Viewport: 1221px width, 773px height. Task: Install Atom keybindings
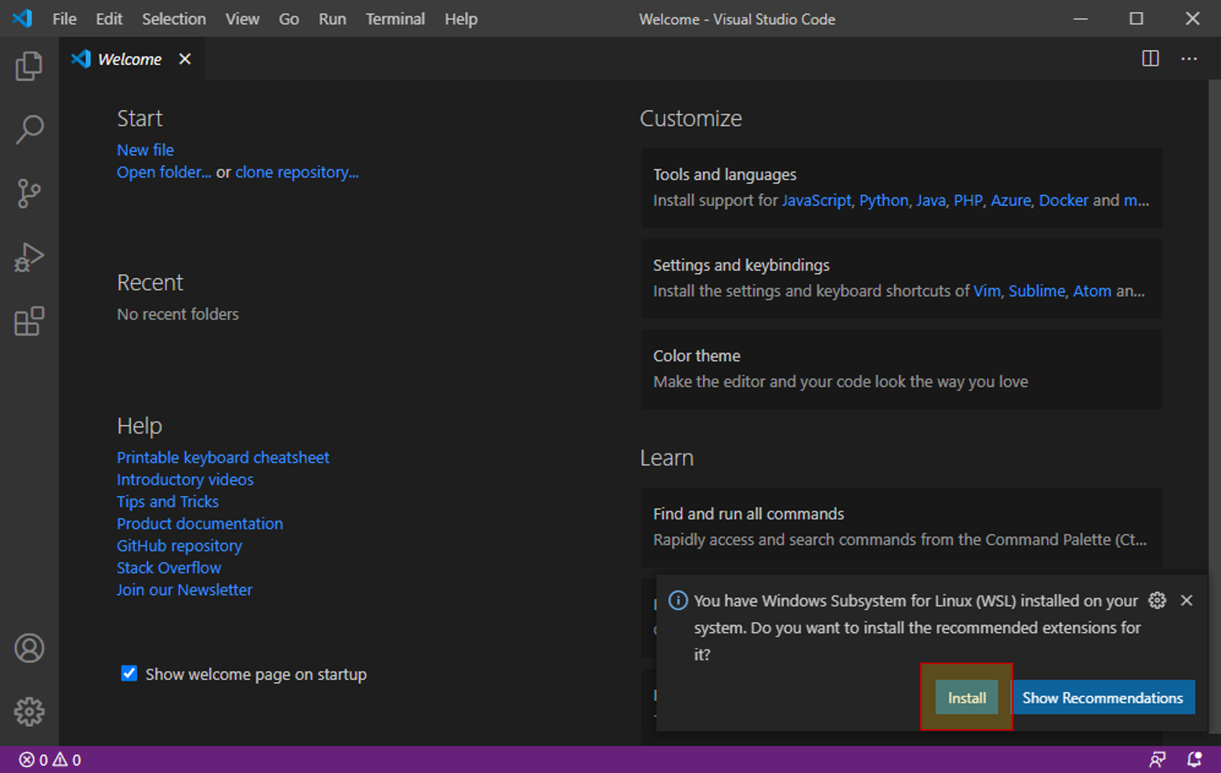click(1092, 291)
